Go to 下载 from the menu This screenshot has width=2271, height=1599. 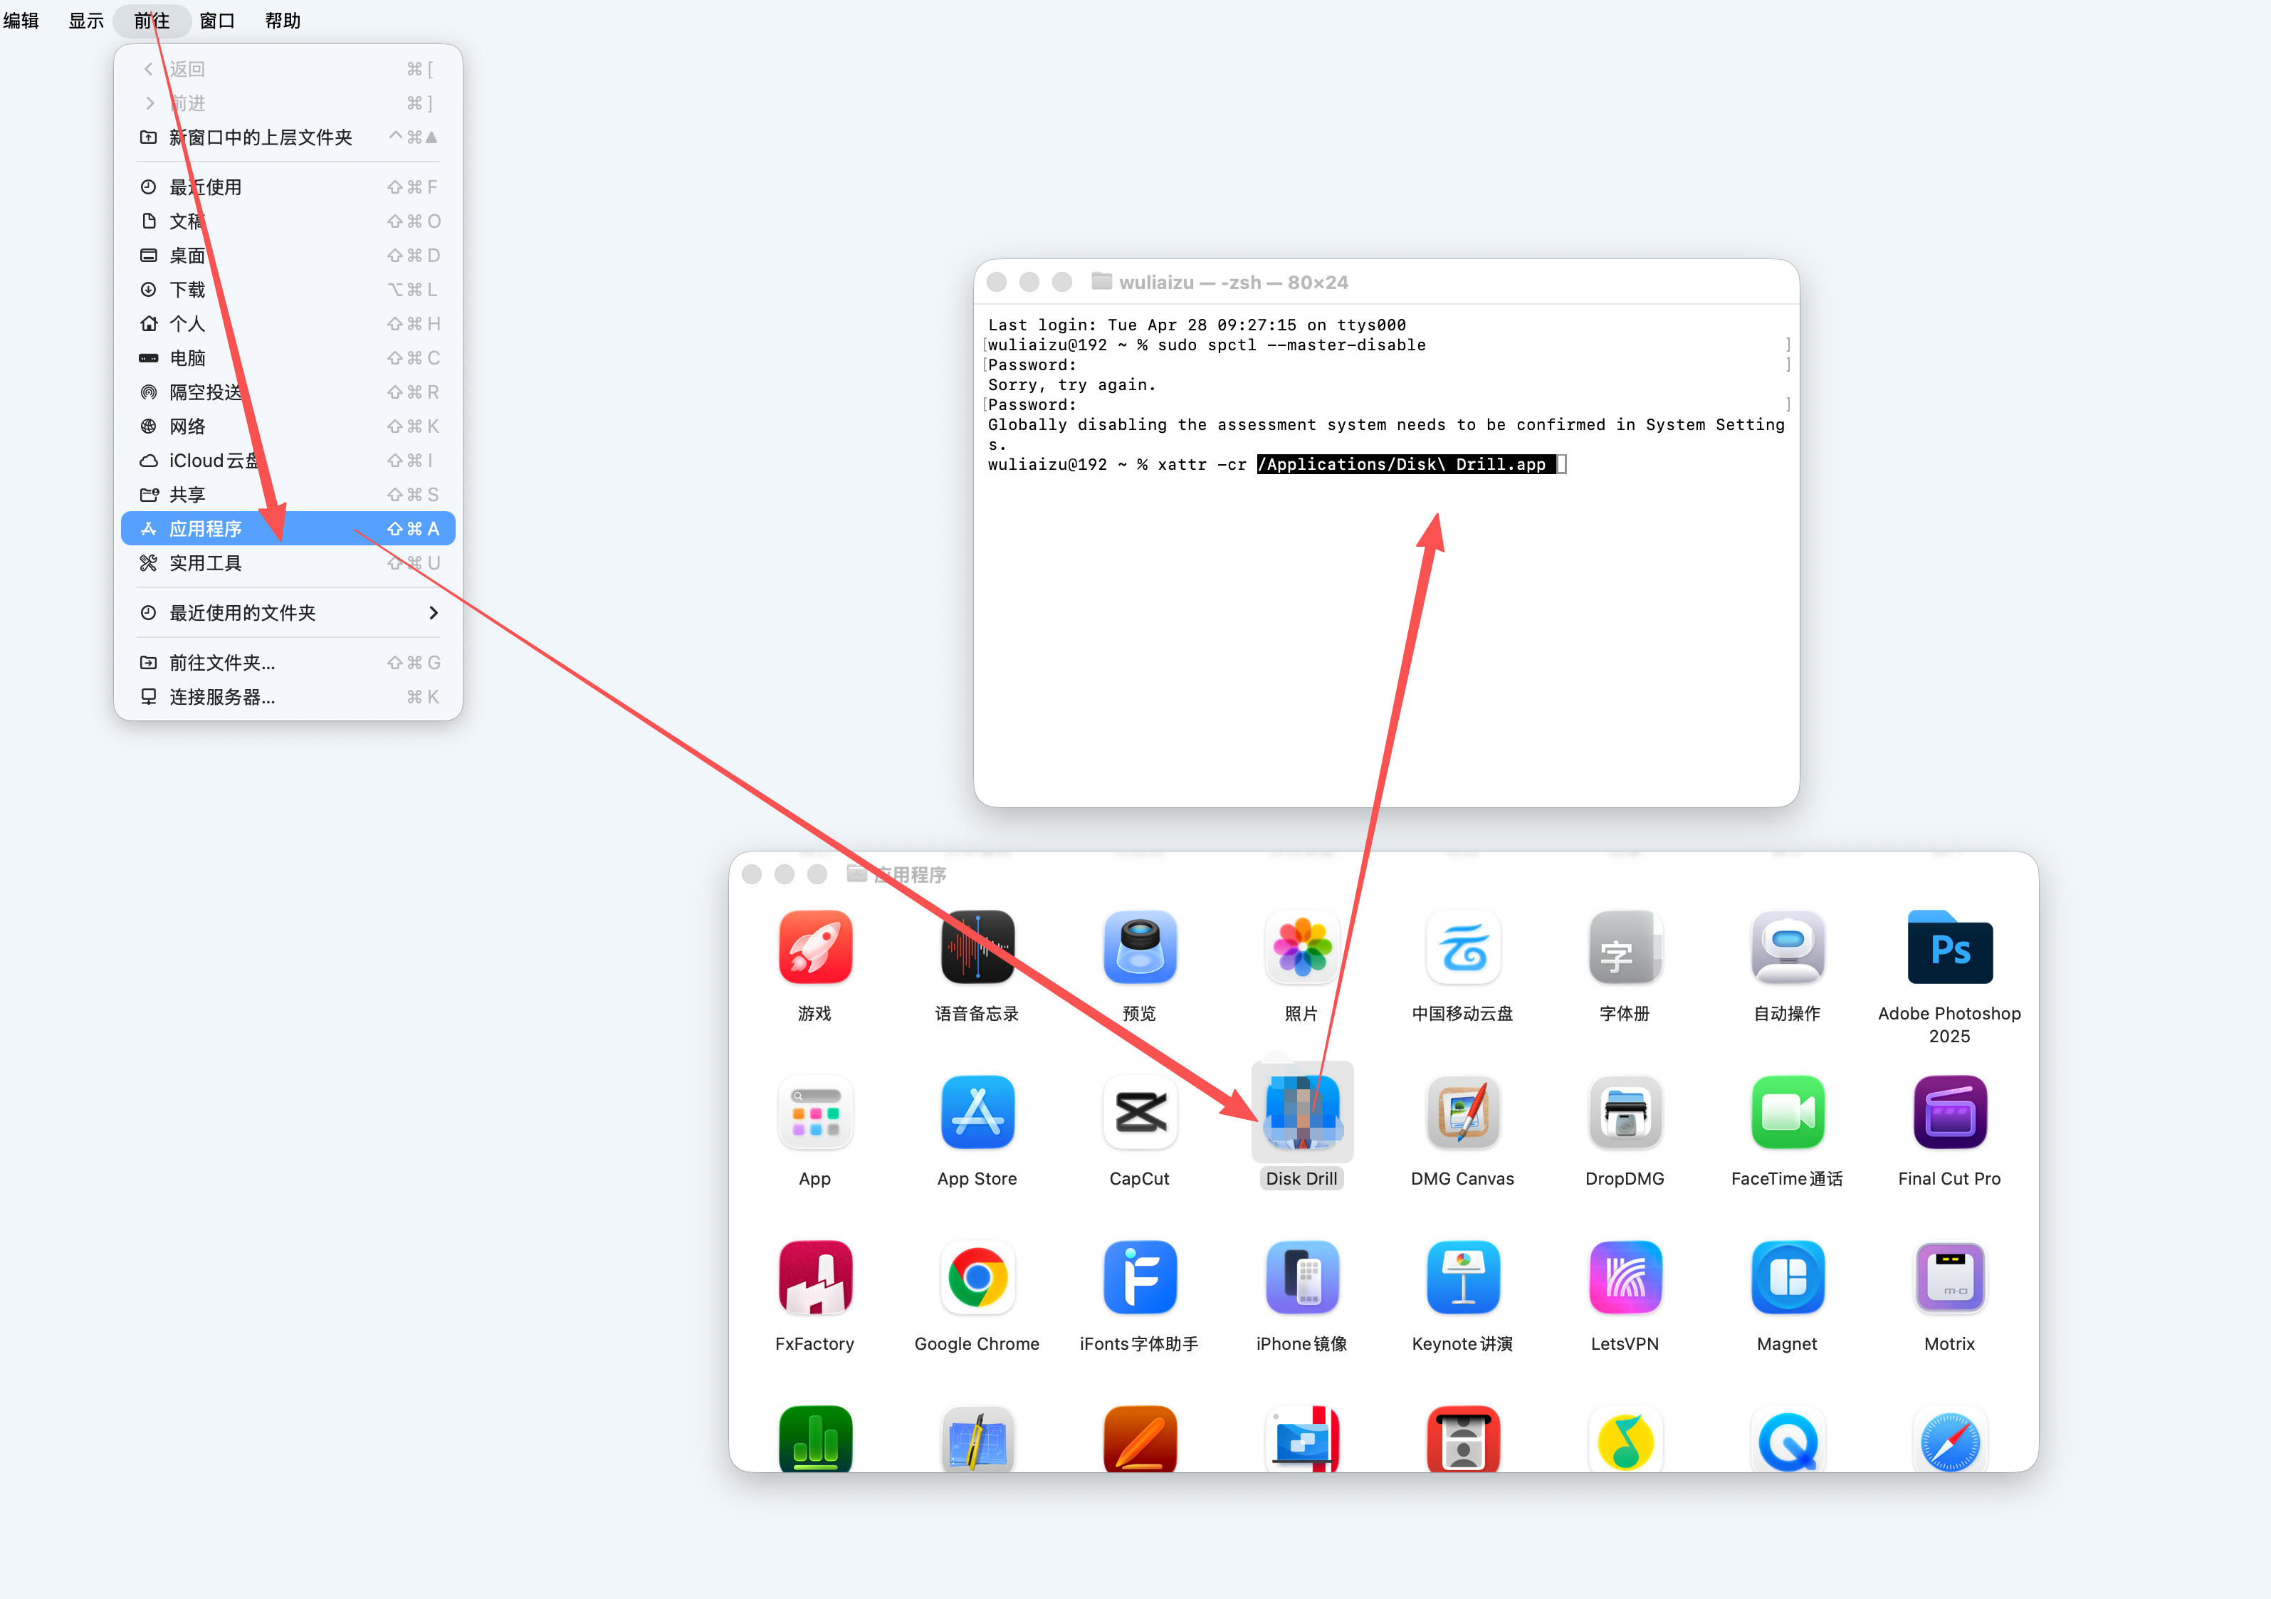[288, 290]
